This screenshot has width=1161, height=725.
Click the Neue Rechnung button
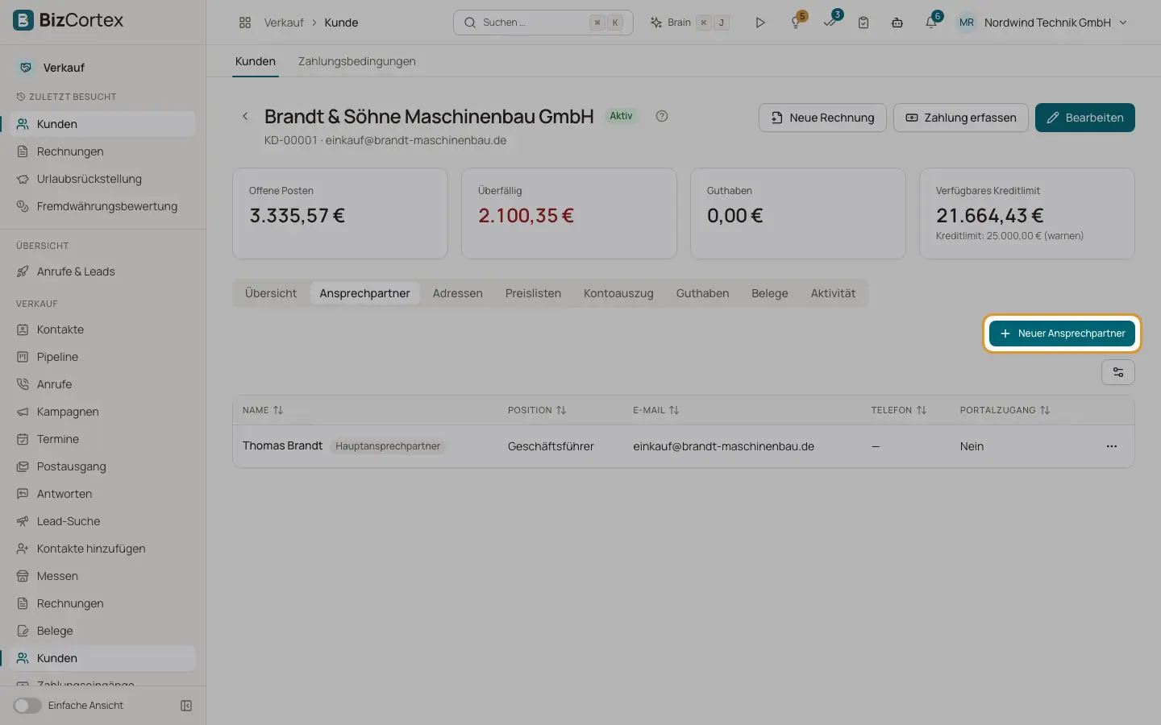click(822, 118)
